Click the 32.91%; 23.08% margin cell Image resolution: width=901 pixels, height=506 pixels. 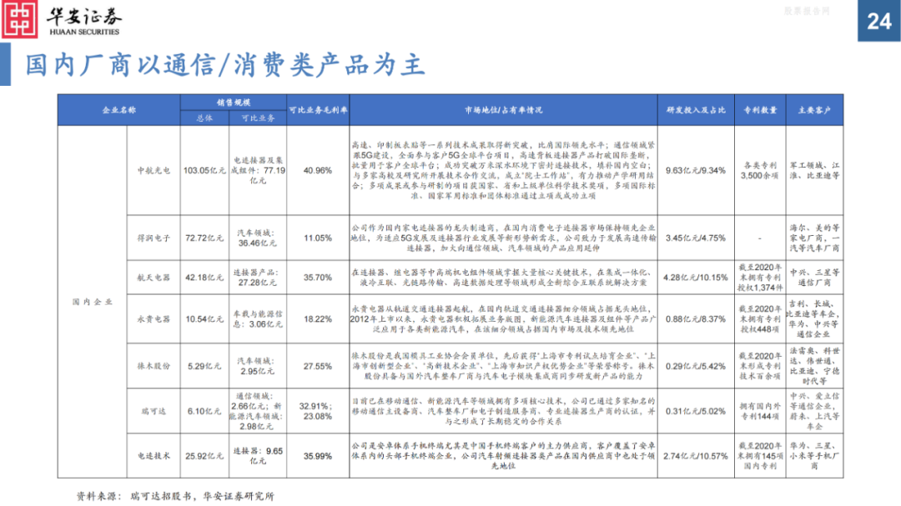click(317, 411)
